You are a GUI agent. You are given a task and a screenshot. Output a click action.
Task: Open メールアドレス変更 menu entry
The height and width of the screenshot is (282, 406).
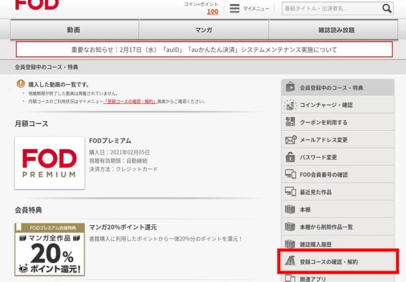click(337, 139)
